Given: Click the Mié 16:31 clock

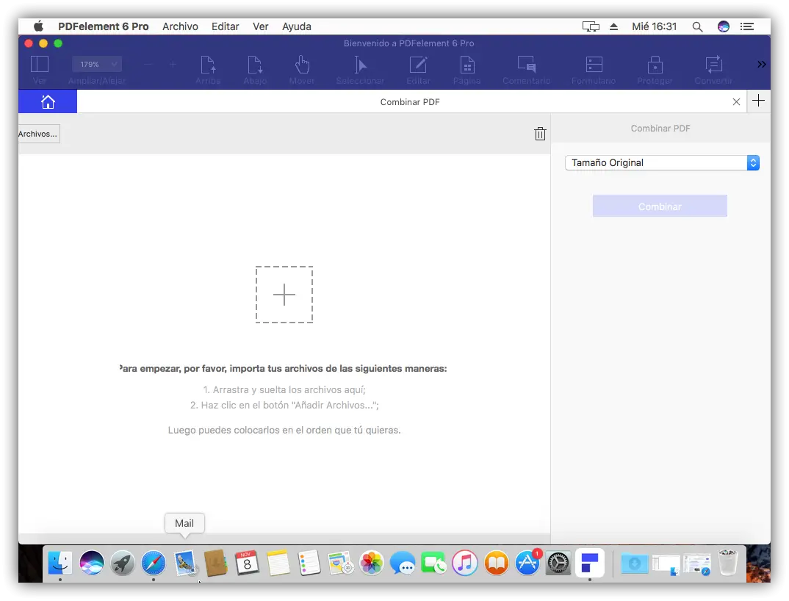Looking at the screenshot, I should click(654, 26).
